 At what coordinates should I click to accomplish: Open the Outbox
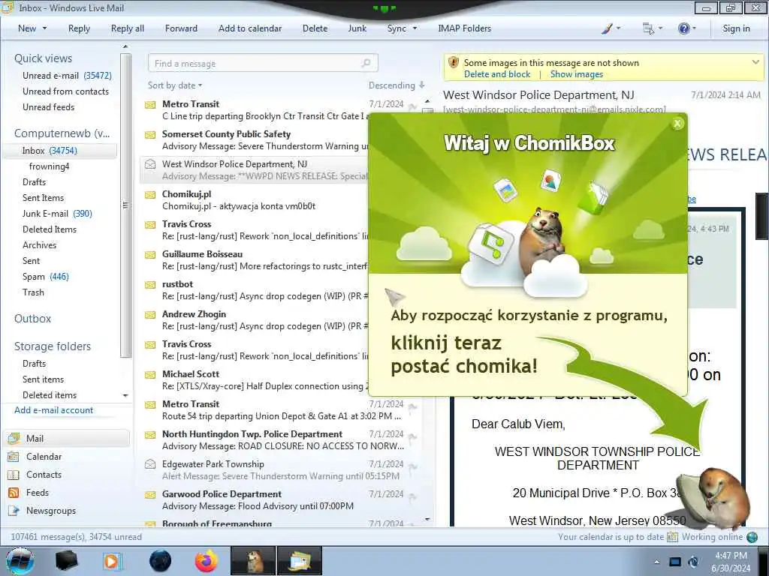pos(32,319)
